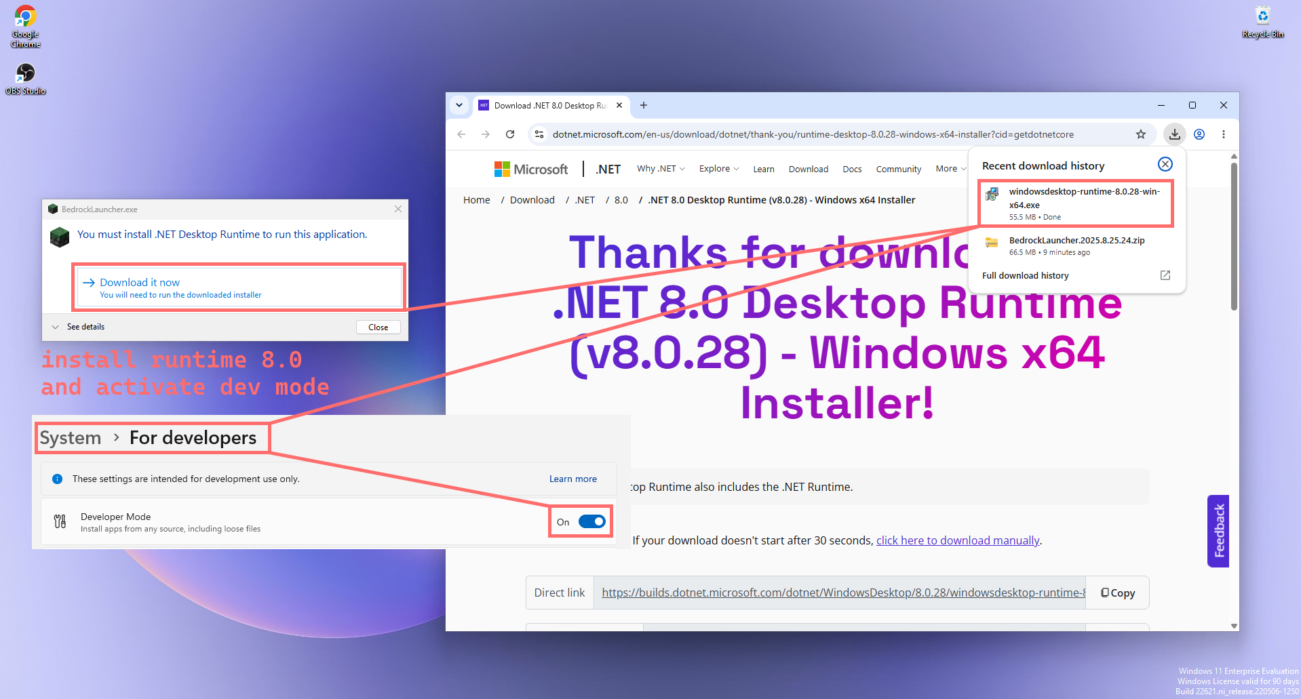Open the Feedback side button
Image resolution: width=1301 pixels, height=699 pixels.
1218,531
